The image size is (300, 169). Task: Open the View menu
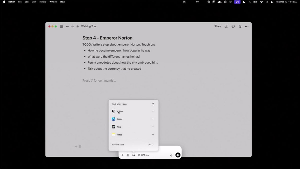[34, 2]
